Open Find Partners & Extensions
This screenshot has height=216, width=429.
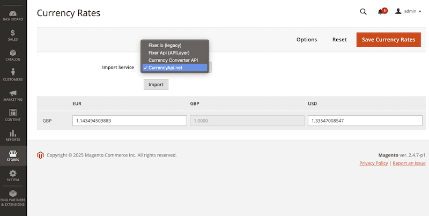tap(13, 198)
